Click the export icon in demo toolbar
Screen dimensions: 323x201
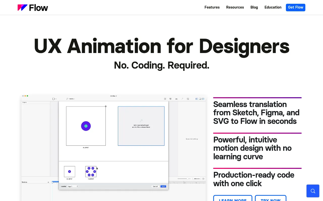(182, 99)
